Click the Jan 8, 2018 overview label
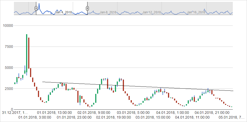The height and width of the screenshot is (122, 247). pos(108,12)
